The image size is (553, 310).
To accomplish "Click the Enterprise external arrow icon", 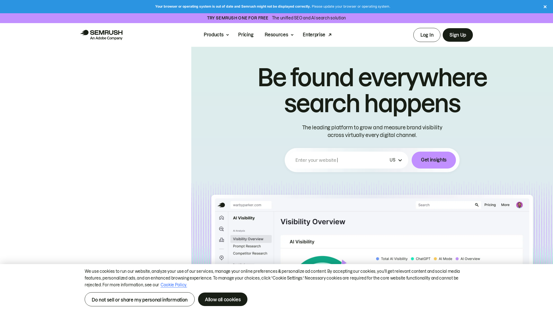I will [330, 35].
